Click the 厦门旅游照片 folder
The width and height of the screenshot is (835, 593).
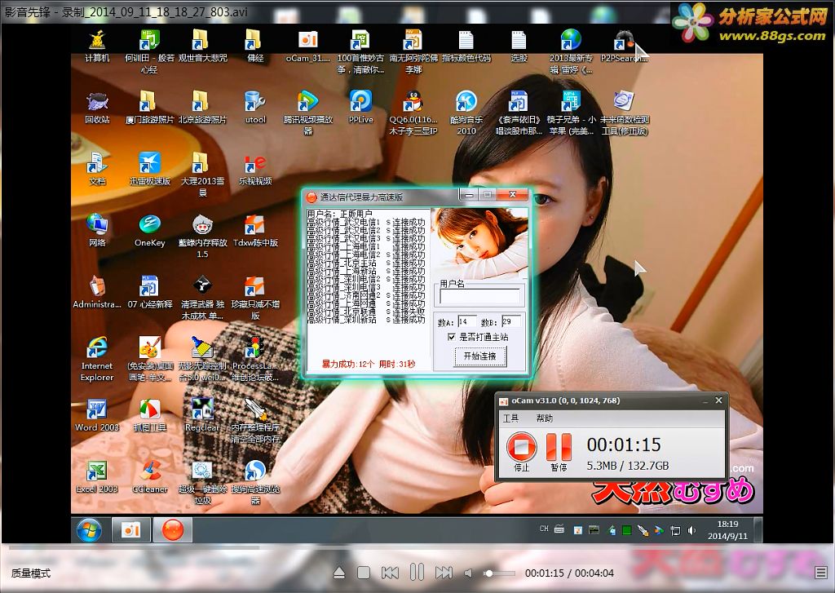coord(150,107)
